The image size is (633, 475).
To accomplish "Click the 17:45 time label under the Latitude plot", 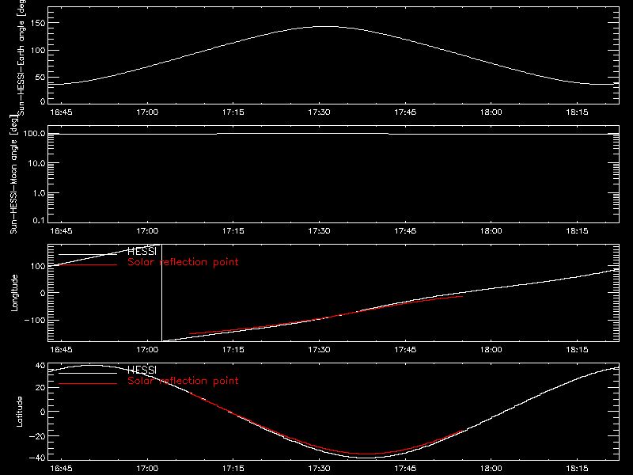I will click(x=405, y=469).
